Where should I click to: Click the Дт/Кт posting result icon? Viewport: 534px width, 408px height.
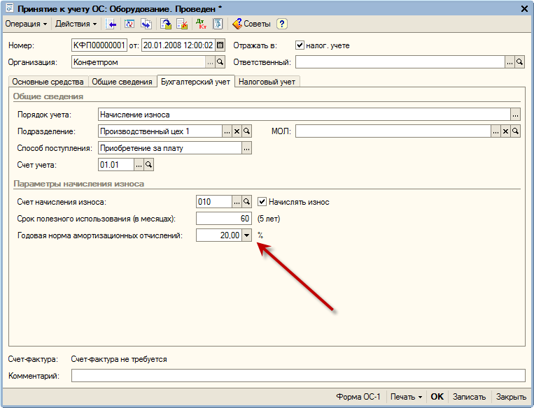tap(201, 24)
